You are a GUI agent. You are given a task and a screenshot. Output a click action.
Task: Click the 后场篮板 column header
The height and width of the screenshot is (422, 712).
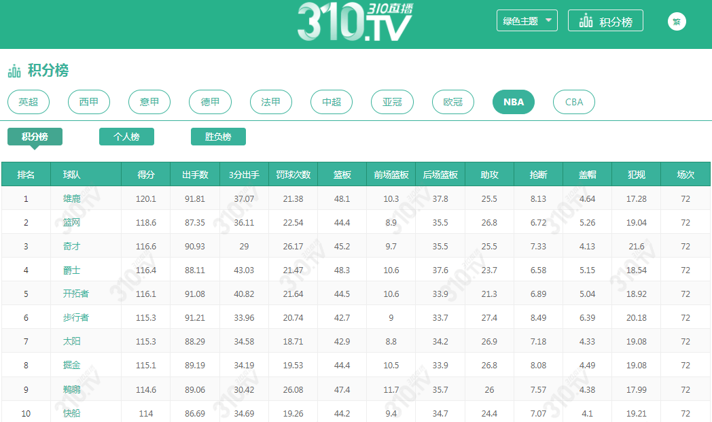(x=440, y=175)
